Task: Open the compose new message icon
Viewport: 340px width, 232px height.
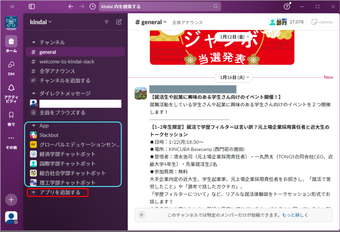Action: tap(119, 22)
